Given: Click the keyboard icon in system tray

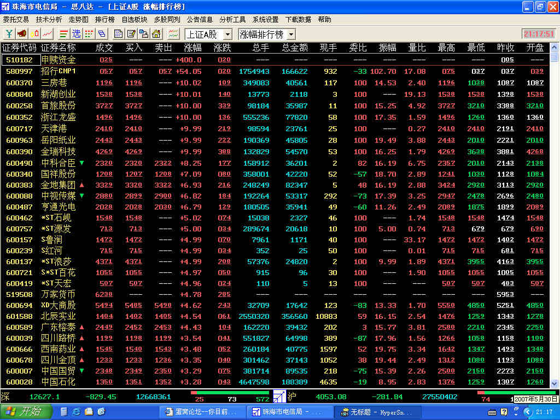Looking at the screenshot, I should [x=492, y=412].
